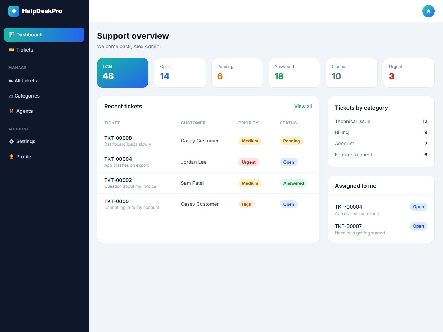Click the Pending status badge
443x332 pixels.
291,141
